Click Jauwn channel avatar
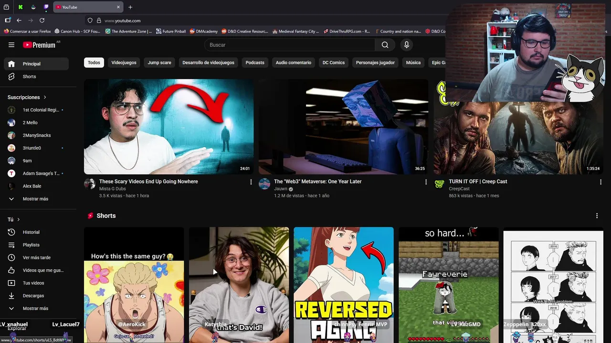Viewport: 611px width, 343px height. pos(264,184)
